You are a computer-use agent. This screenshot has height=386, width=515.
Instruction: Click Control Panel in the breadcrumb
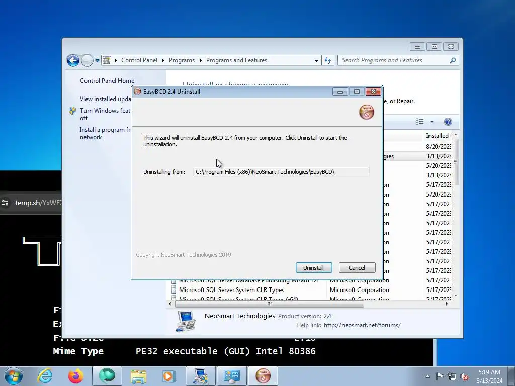point(139,60)
